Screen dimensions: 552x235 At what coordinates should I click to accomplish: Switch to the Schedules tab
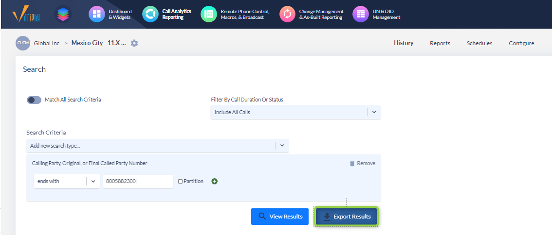coord(479,43)
